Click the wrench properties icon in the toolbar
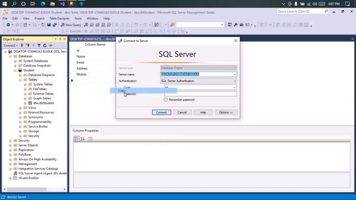Image resolution: width=356 pixels, height=200 pixels. (235, 24)
